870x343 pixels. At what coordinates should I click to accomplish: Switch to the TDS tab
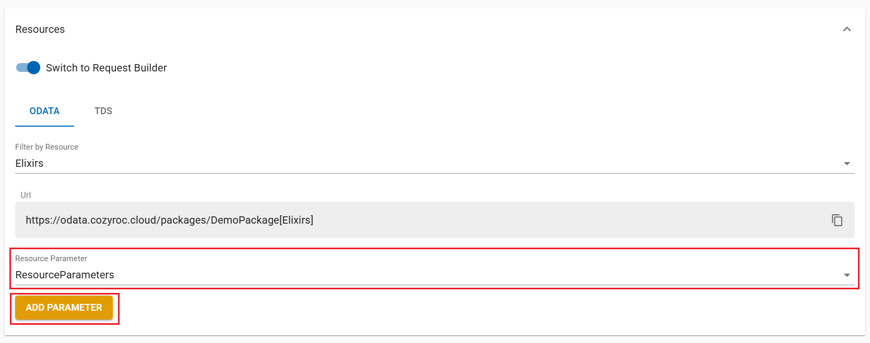pyautogui.click(x=103, y=111)
